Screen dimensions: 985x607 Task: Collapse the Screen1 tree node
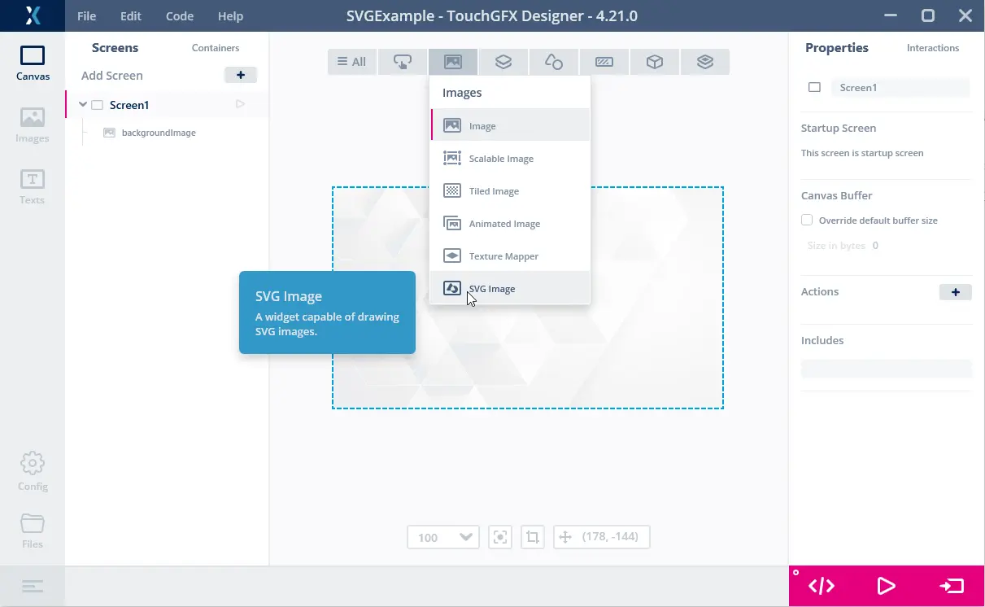point(83,104)
